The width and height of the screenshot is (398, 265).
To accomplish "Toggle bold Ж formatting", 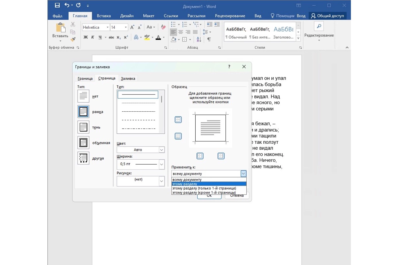I will point(86,37).
